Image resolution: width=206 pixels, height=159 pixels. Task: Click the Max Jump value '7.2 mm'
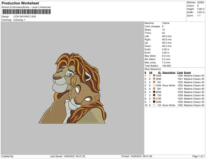(x=166, y=62)
